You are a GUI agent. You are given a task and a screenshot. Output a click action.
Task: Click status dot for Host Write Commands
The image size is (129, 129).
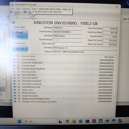pos(15,84)
